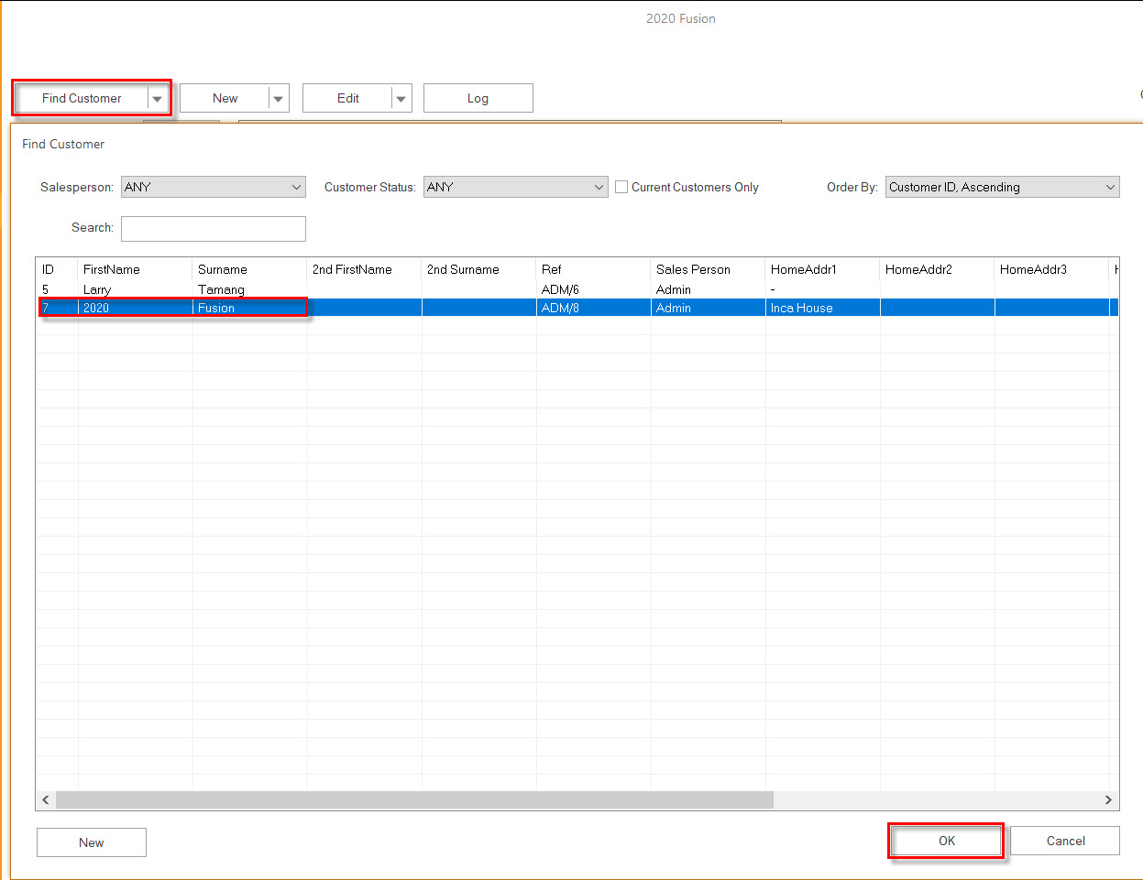1143x880 pixels.
Task: Select the 2020 first name cell
Action: 136,308
